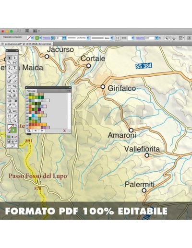192x248 pixels.
Task: Select the Scale tool
Action: click(x=15, y=86)
